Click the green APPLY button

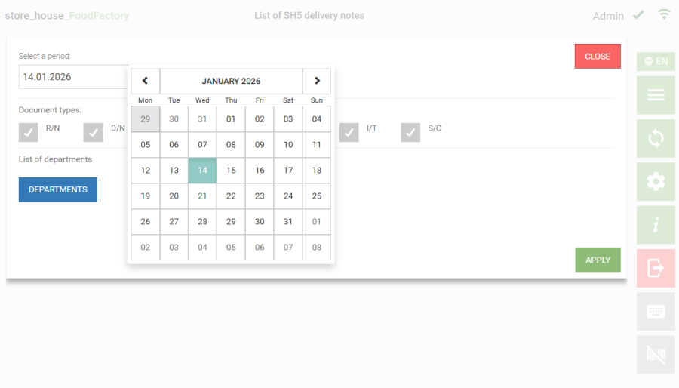pos(598,260)
